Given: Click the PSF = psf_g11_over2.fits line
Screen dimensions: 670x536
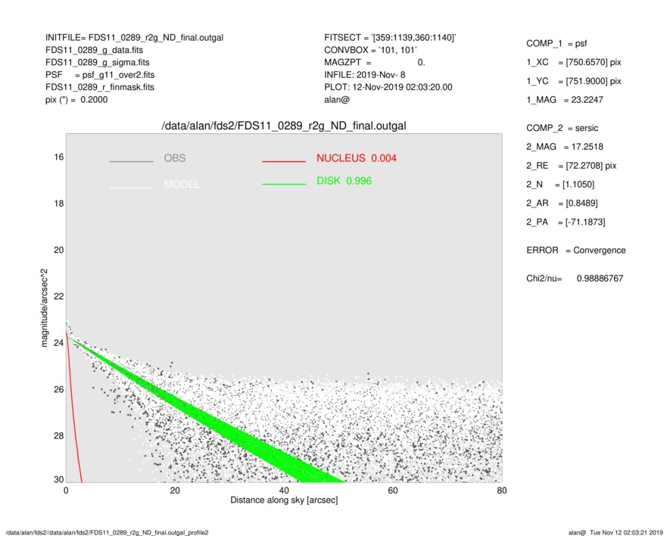Looking at the screenshot, I should pos(100,75).
